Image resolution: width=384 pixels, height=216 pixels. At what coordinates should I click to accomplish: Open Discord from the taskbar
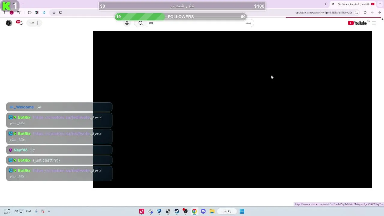(203, 211)
